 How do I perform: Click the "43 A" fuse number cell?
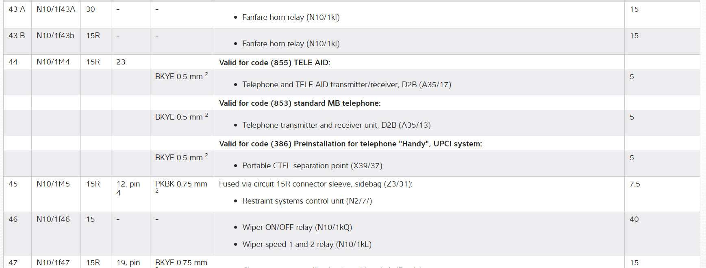17,9
